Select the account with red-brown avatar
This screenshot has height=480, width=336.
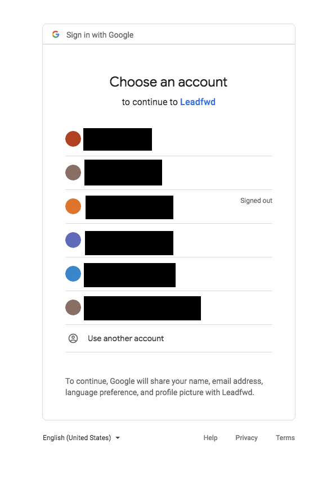169,139
